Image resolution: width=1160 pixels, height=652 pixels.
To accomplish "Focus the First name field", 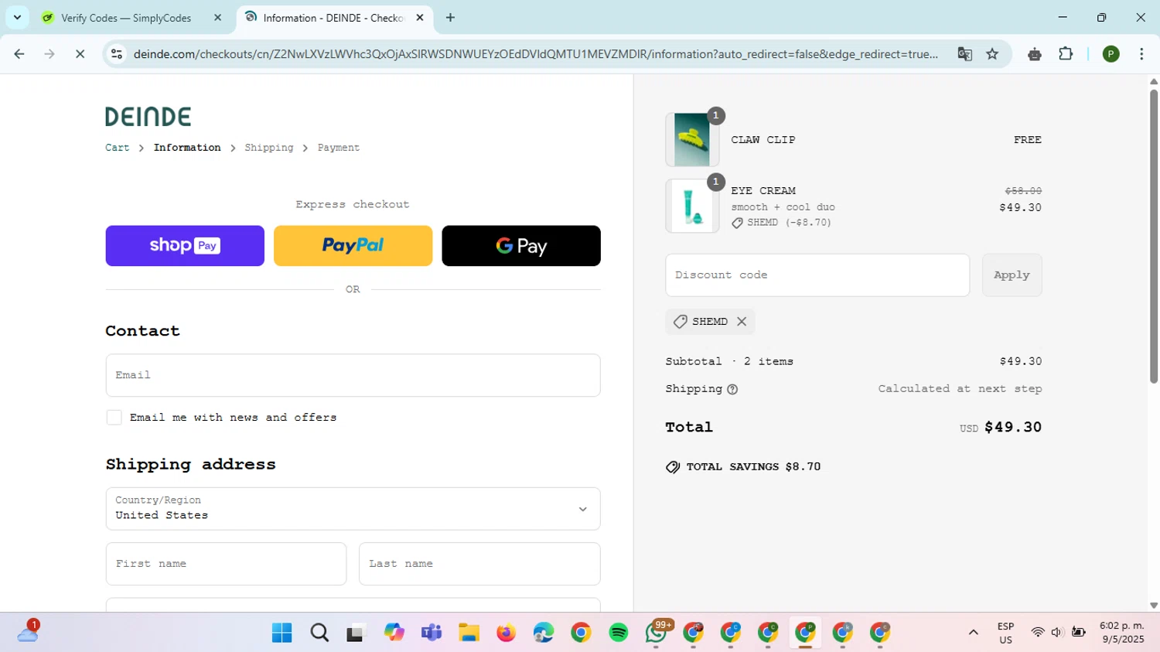I will pyautogui.click(x=226, y=564).
